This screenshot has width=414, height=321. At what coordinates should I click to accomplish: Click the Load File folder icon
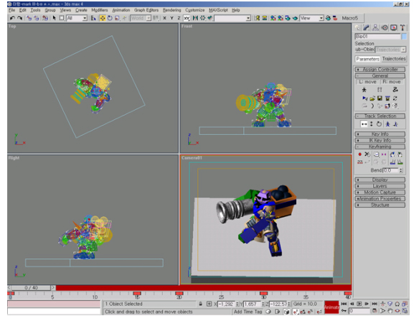tap(372, 98)
